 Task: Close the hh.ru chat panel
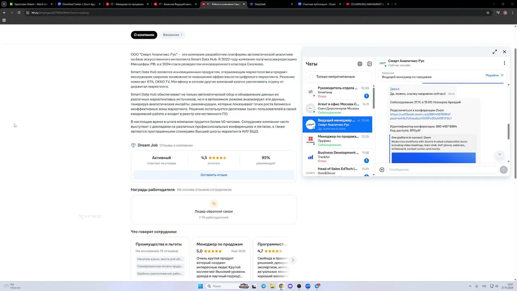(x=504, y=52)
